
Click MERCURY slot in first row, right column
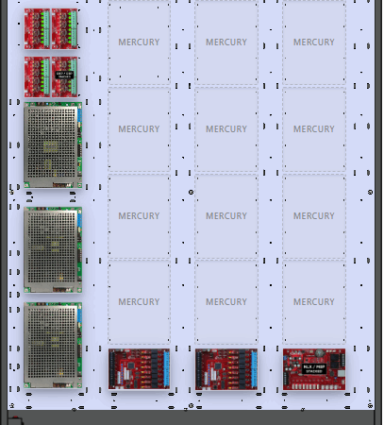314,42
